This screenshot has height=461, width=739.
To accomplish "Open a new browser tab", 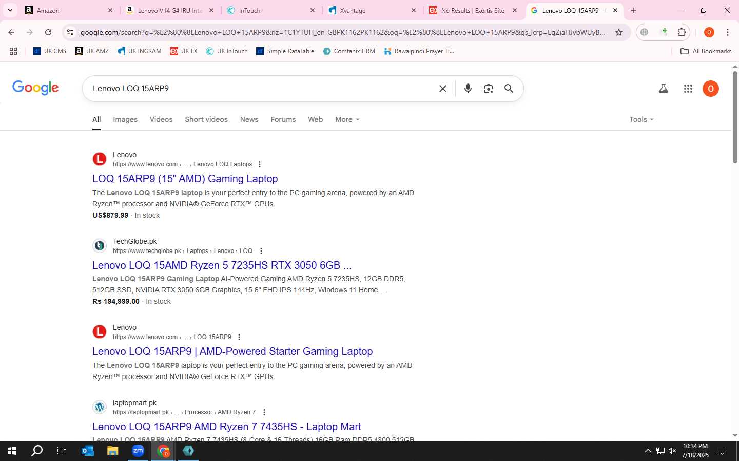I will coord(634,10).
